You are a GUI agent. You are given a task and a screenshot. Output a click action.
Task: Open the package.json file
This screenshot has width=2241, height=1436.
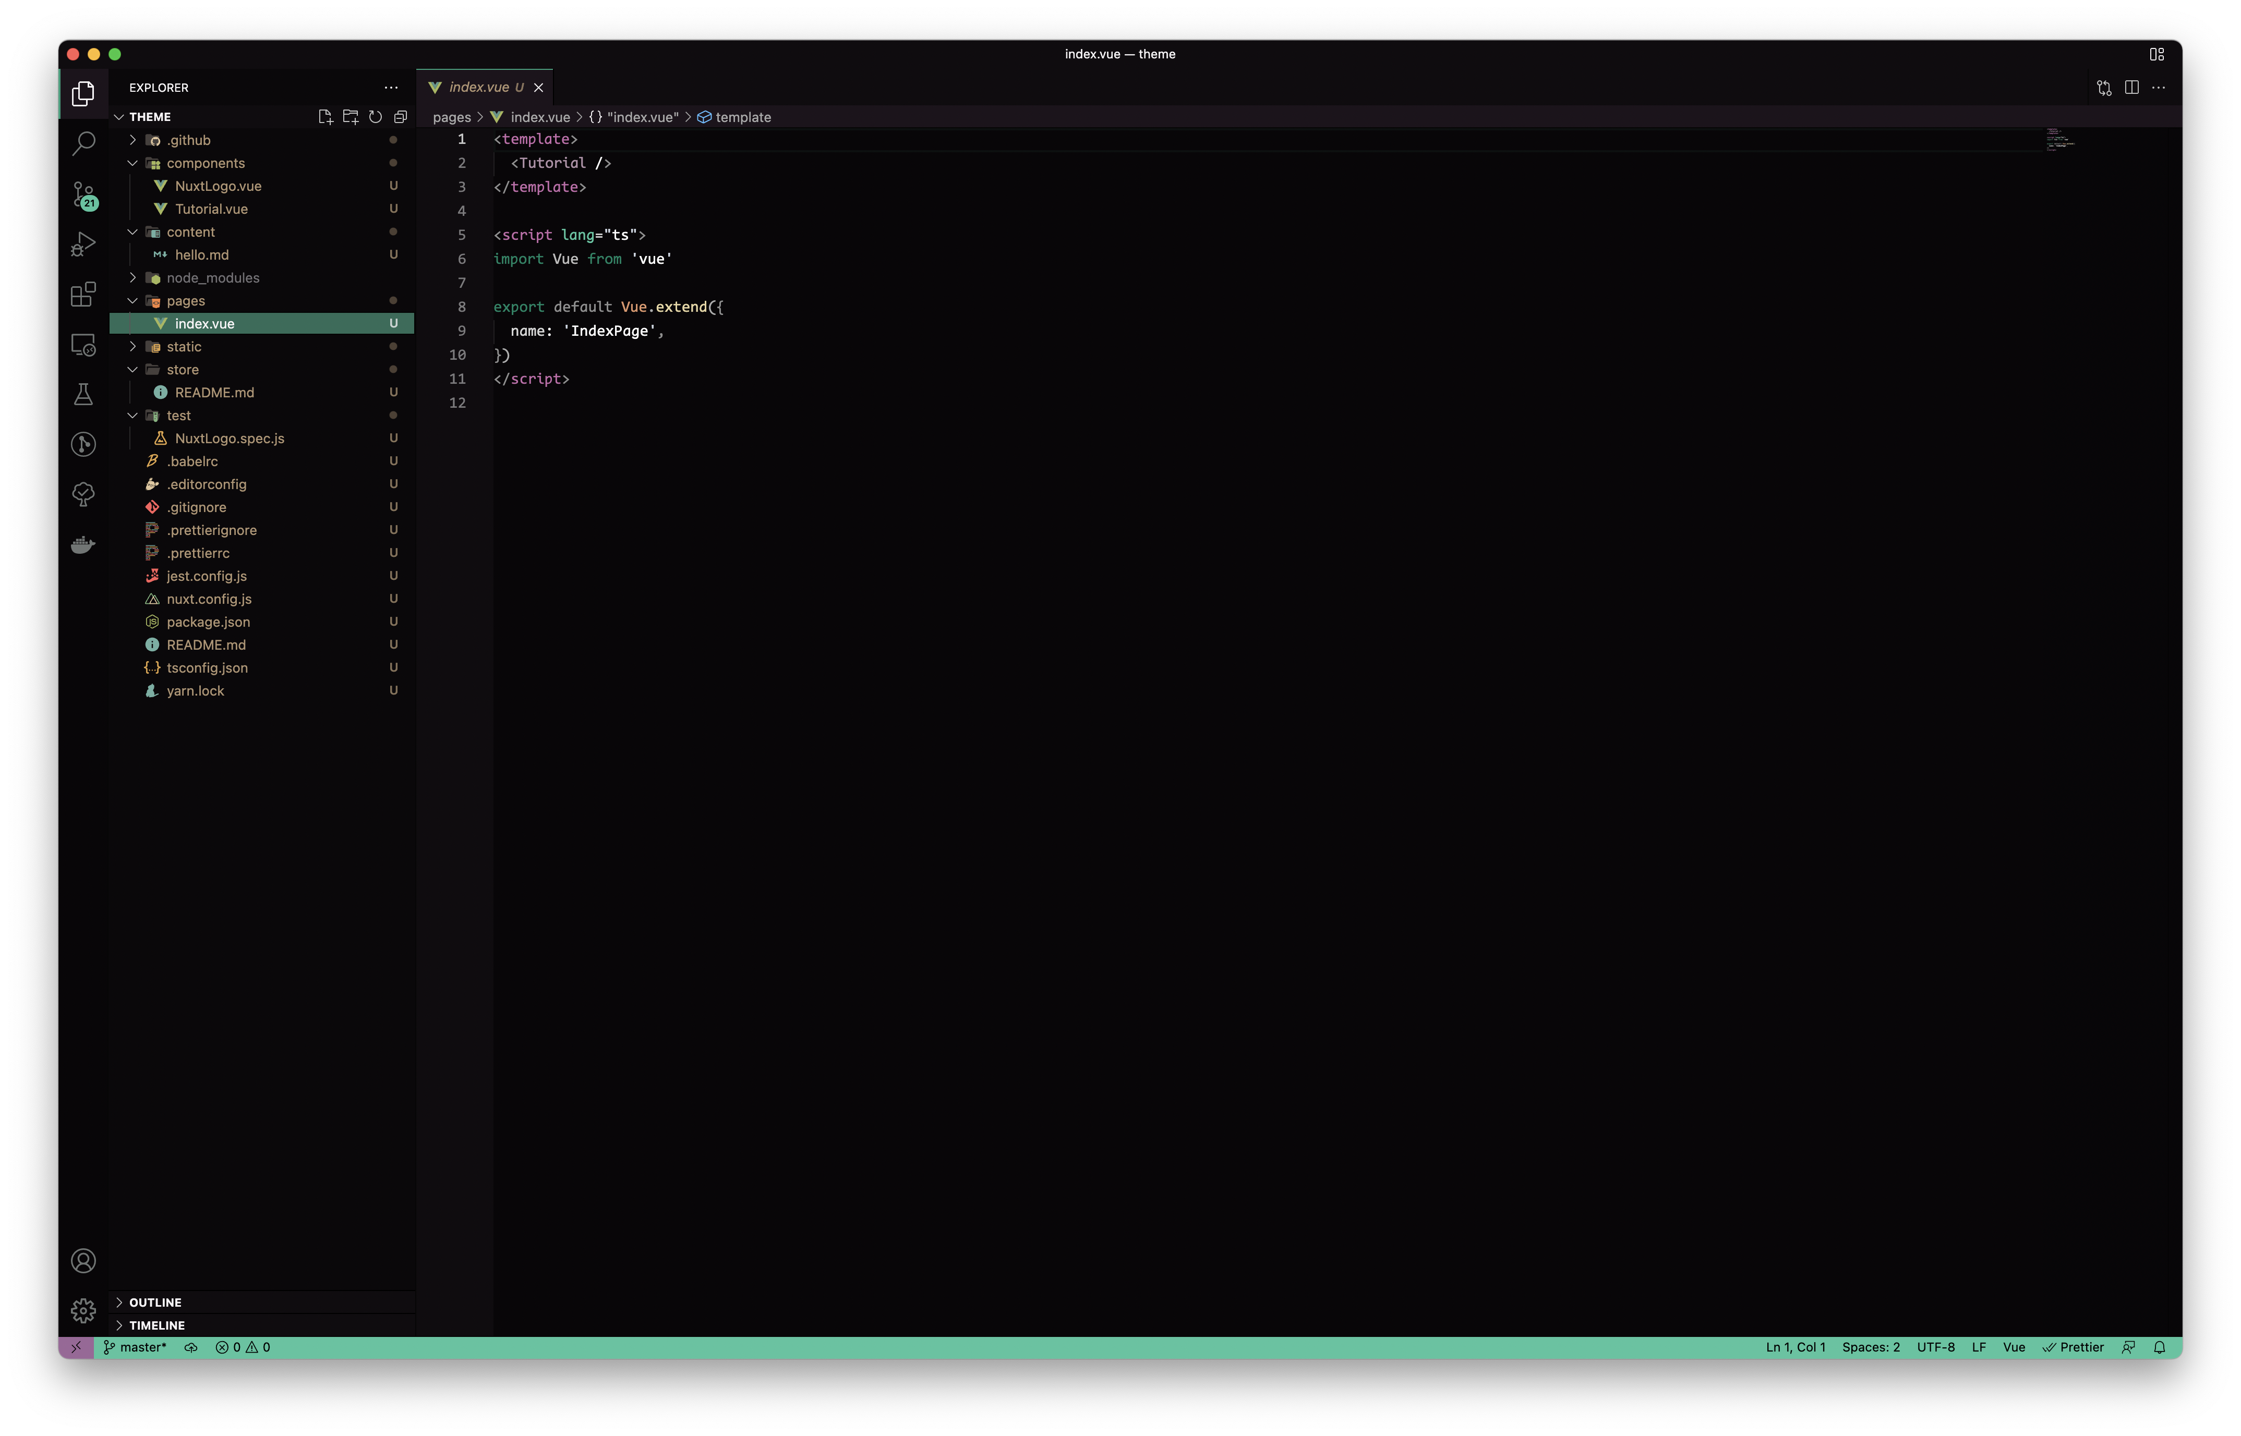click(x=208, y=622)
